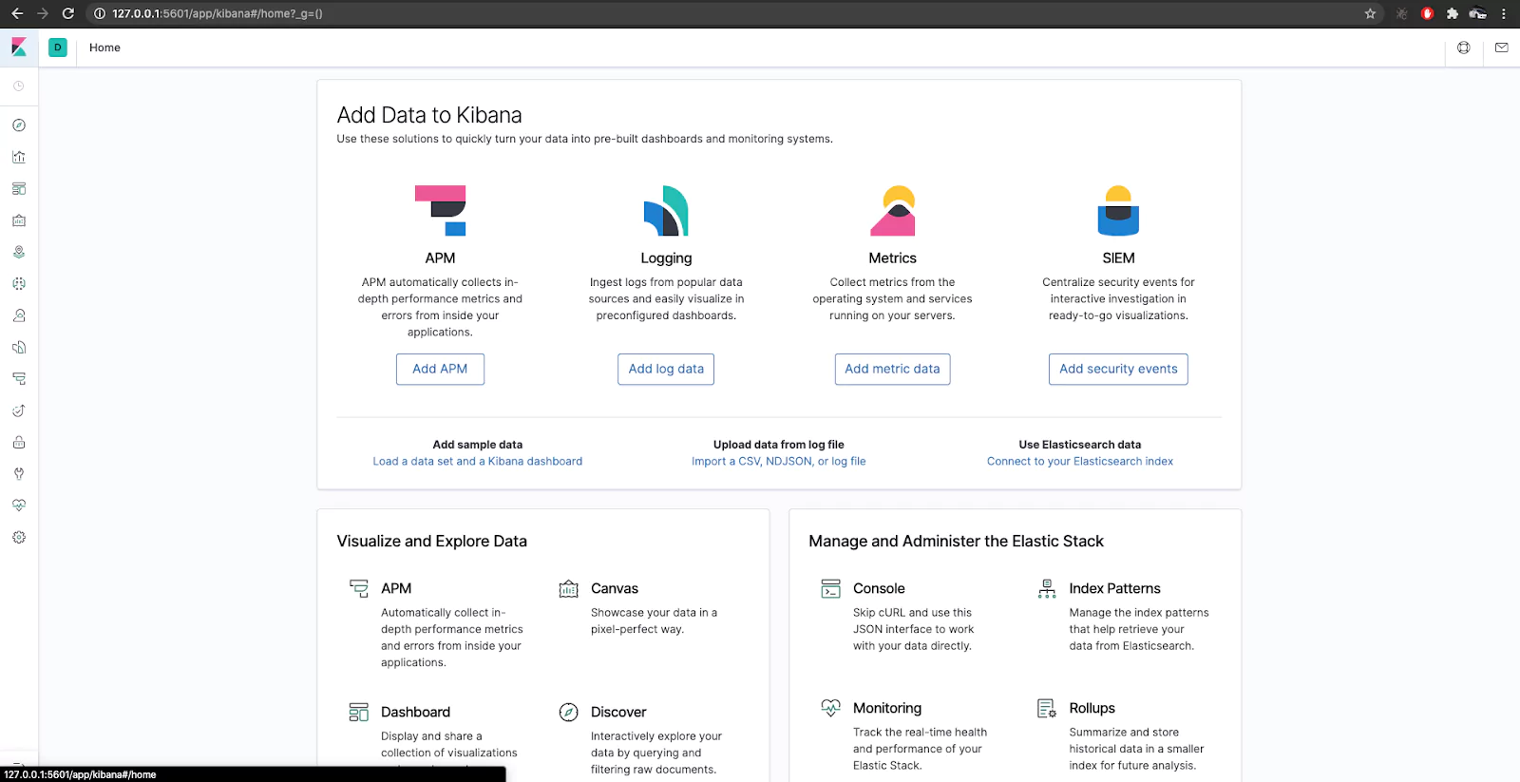Open Management from the gear sidebar icon

point(19,537)
